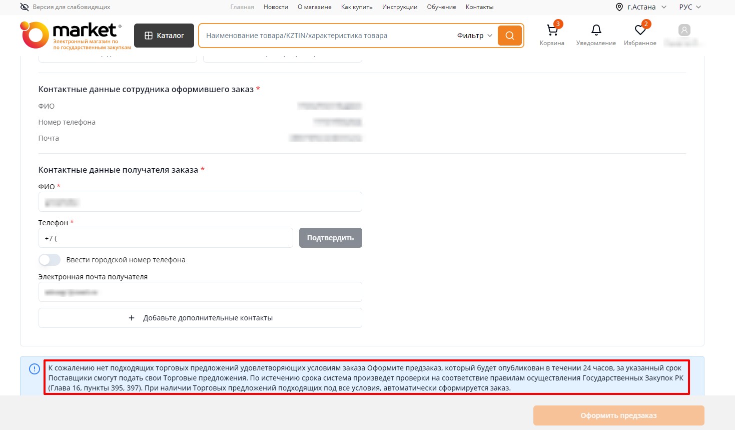Enable accessibility version eye icon
The height and width of the screenshot is (430, 735).
pos(25,7)
